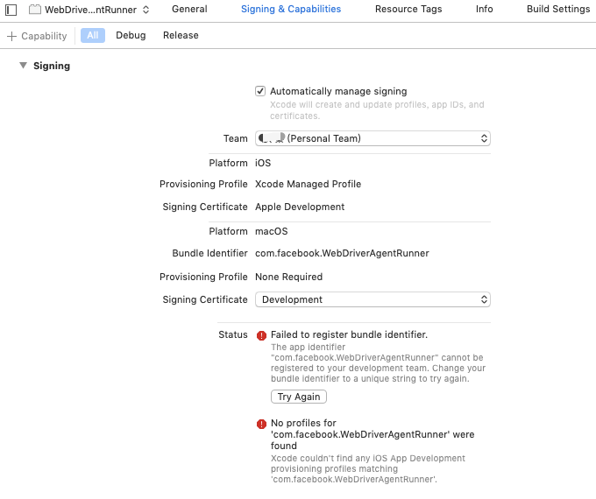Switch to the Build Settings tab
This screenshot has height=499, width=596.
558,9
